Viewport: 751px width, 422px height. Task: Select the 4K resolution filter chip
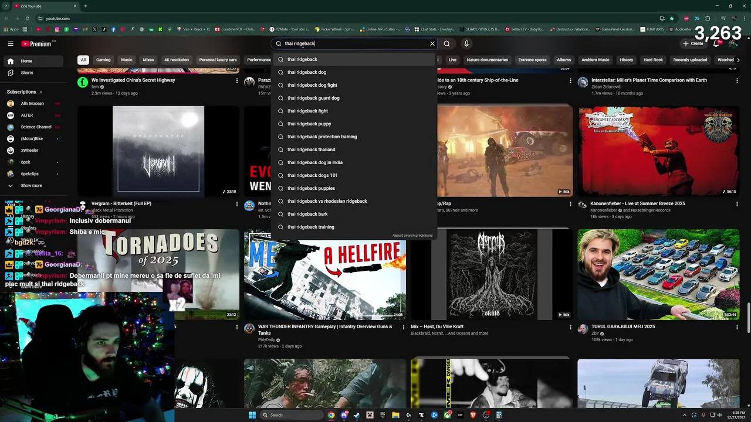(x=177, y=60)
